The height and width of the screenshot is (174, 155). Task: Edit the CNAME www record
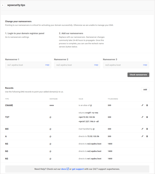pyautogui.click(x=142, y=105)
